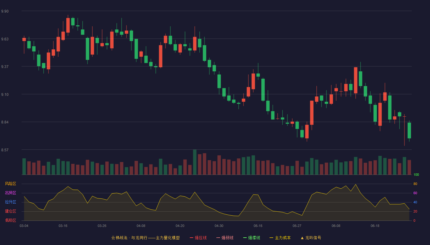Click the magenta 60 indicator axis value

pyautogui.click(x=415, y=193)
